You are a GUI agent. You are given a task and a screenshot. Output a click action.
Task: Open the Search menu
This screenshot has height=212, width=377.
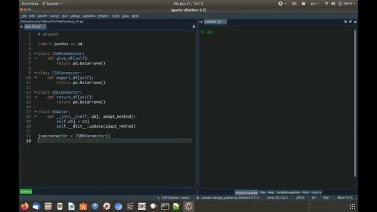click(42, 16)
